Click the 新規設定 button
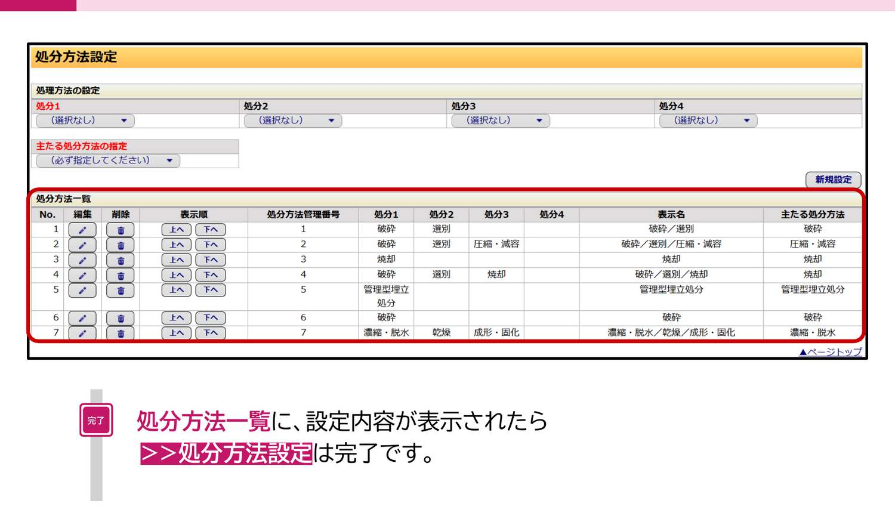This screenshot has height=525, width=895. (833, 180)
